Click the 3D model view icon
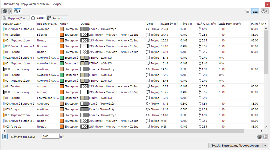 5,11
